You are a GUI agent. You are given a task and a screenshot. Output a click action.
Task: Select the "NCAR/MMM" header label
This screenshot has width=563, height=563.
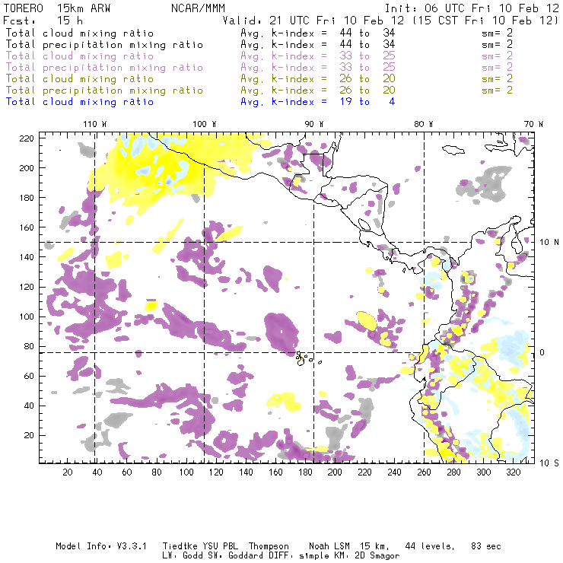(x=198, y=8)
